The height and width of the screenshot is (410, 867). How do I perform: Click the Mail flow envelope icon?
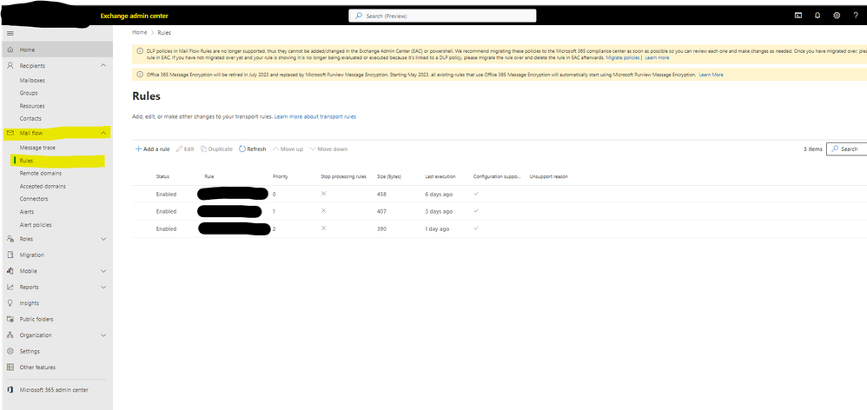coord(10,133)
